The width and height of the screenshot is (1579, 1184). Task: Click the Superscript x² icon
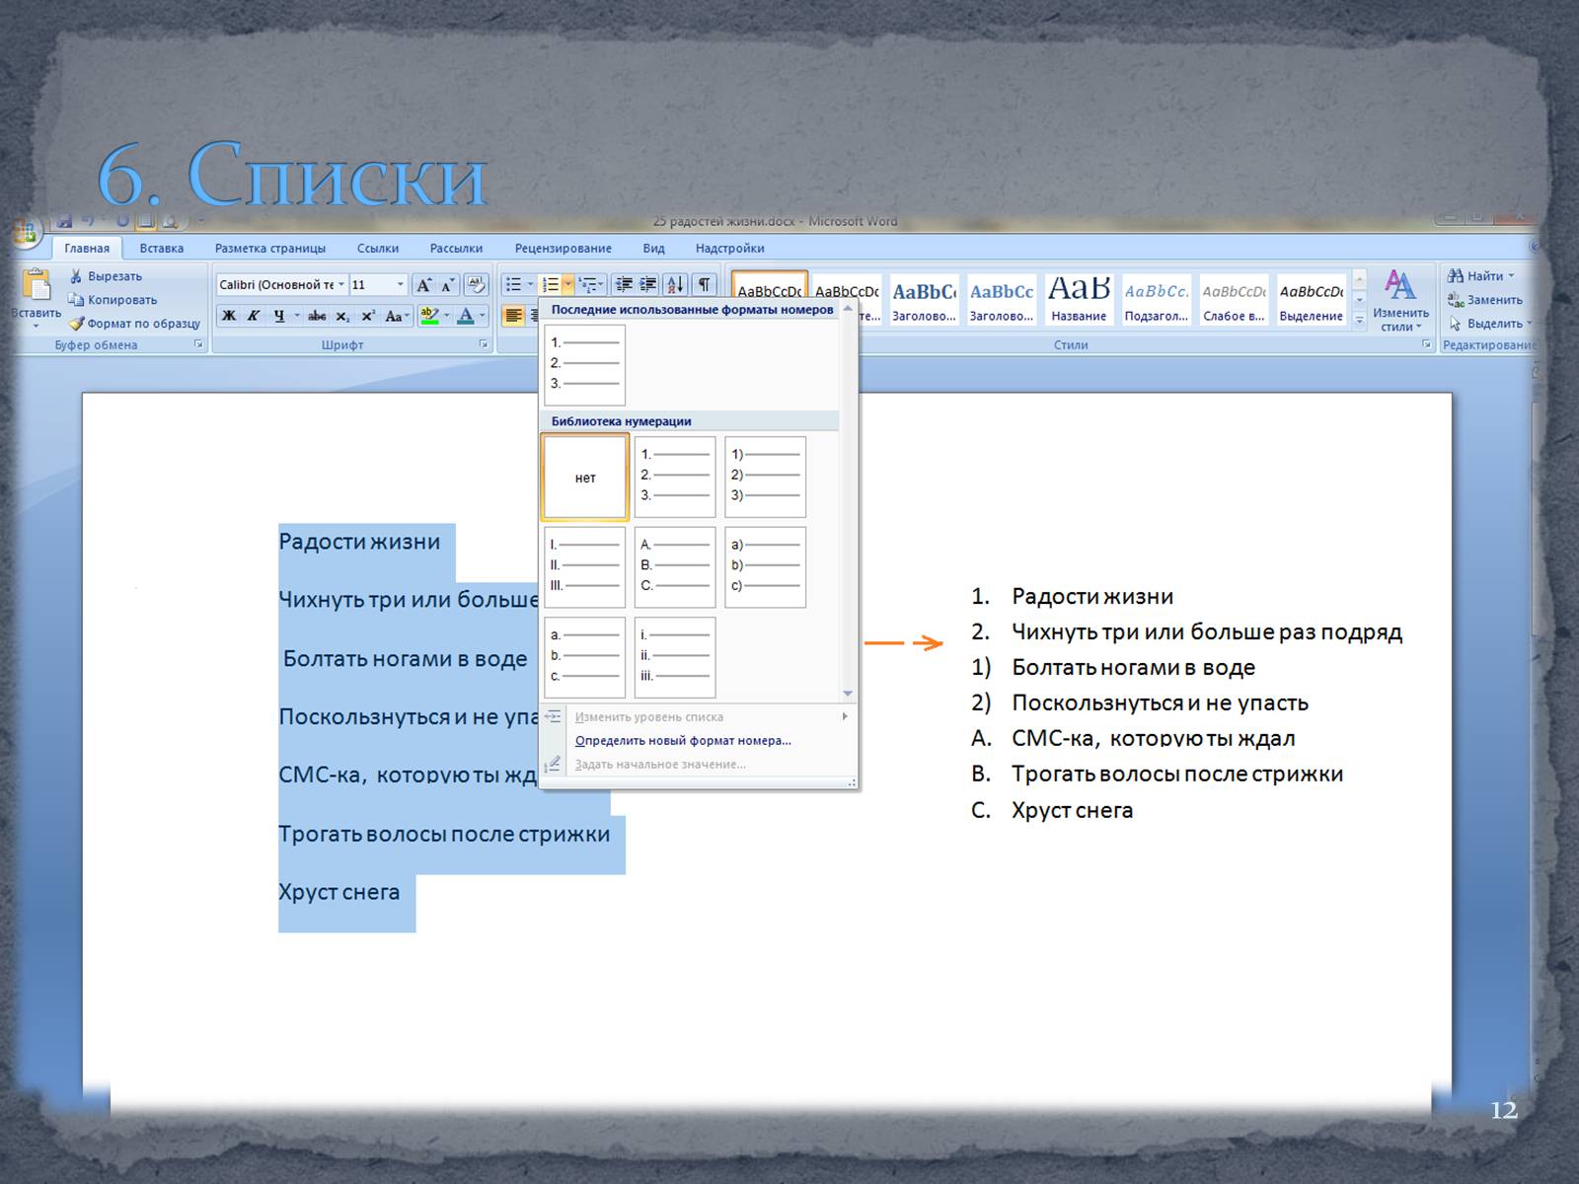pyautogui.click(x=367, y=316)
